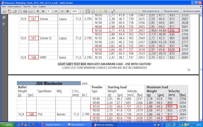Zoom in with plus button
This screenshot has width=203, height=127.
click(x=67, y=11)
